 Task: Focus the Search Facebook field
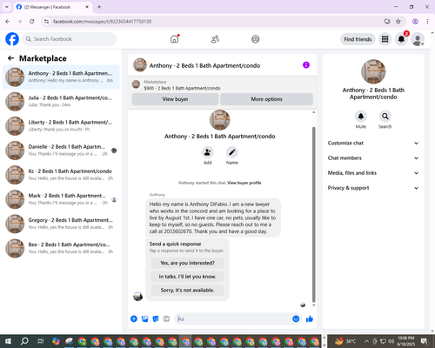70,39
